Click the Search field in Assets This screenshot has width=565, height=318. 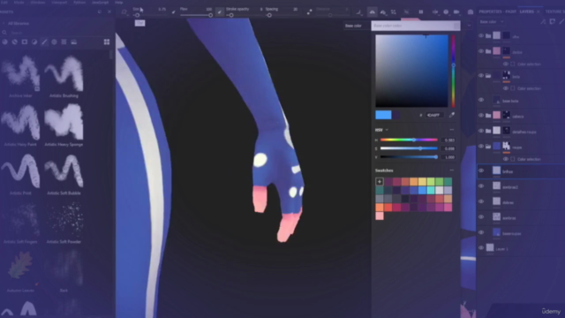coord(57,33)
